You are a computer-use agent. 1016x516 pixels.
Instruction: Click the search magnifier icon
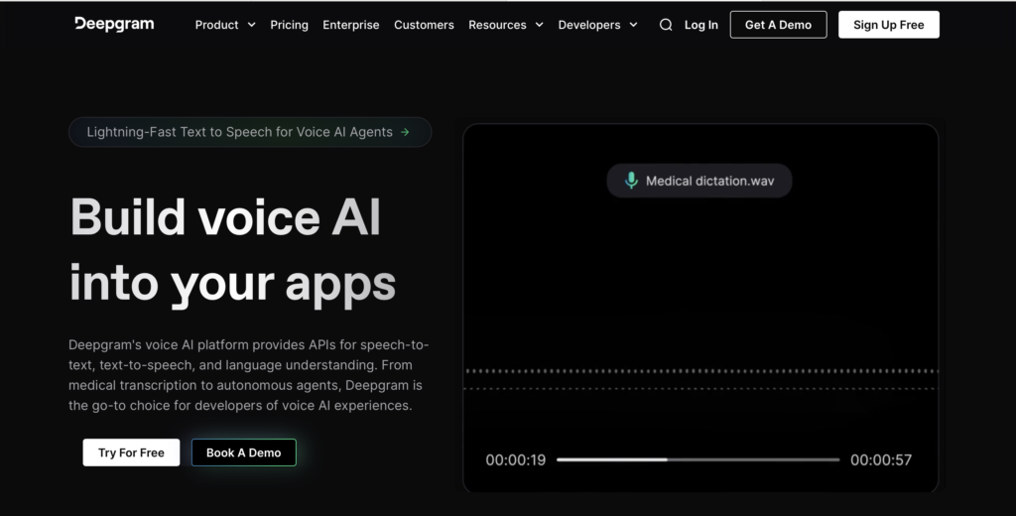(x=666, y=25)
